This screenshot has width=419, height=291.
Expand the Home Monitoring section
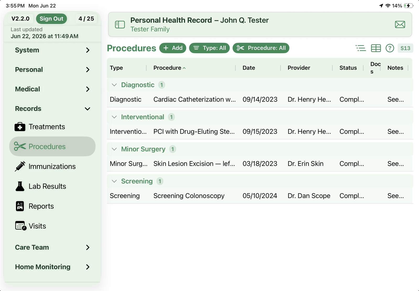coord(52,267)
